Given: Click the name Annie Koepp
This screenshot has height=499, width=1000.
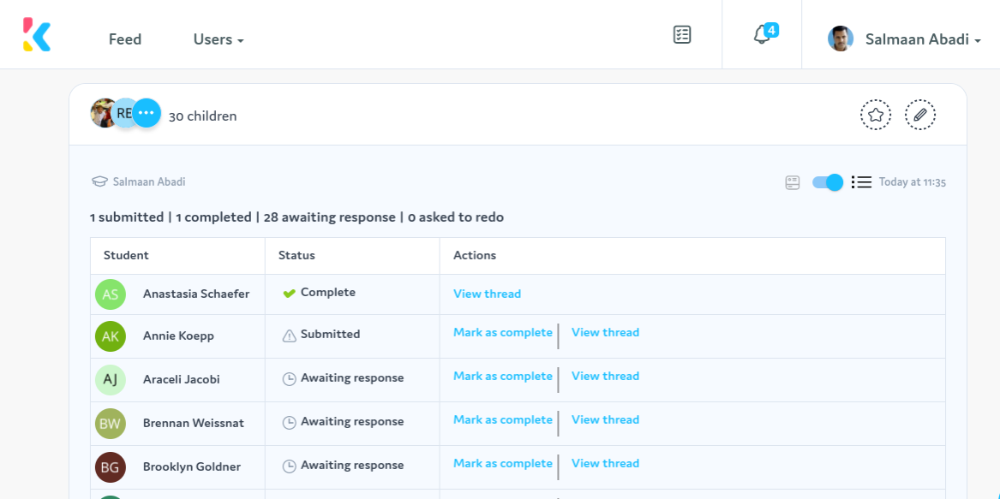Looking at the screenshot, I should click(x=178, y=336).
